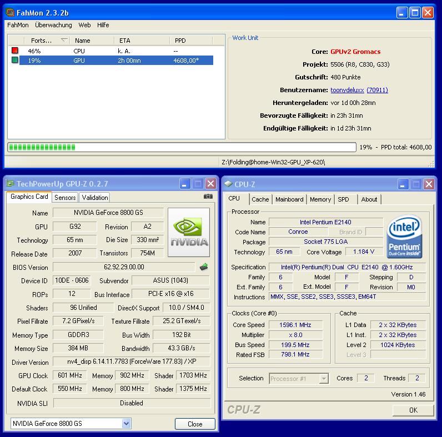Screen dimensions: 442x437
Task: Switch to the Cache tab in CPU-Z
Action: [260, 199]
